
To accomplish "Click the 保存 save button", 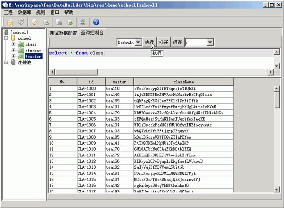I will pos(177,43).
